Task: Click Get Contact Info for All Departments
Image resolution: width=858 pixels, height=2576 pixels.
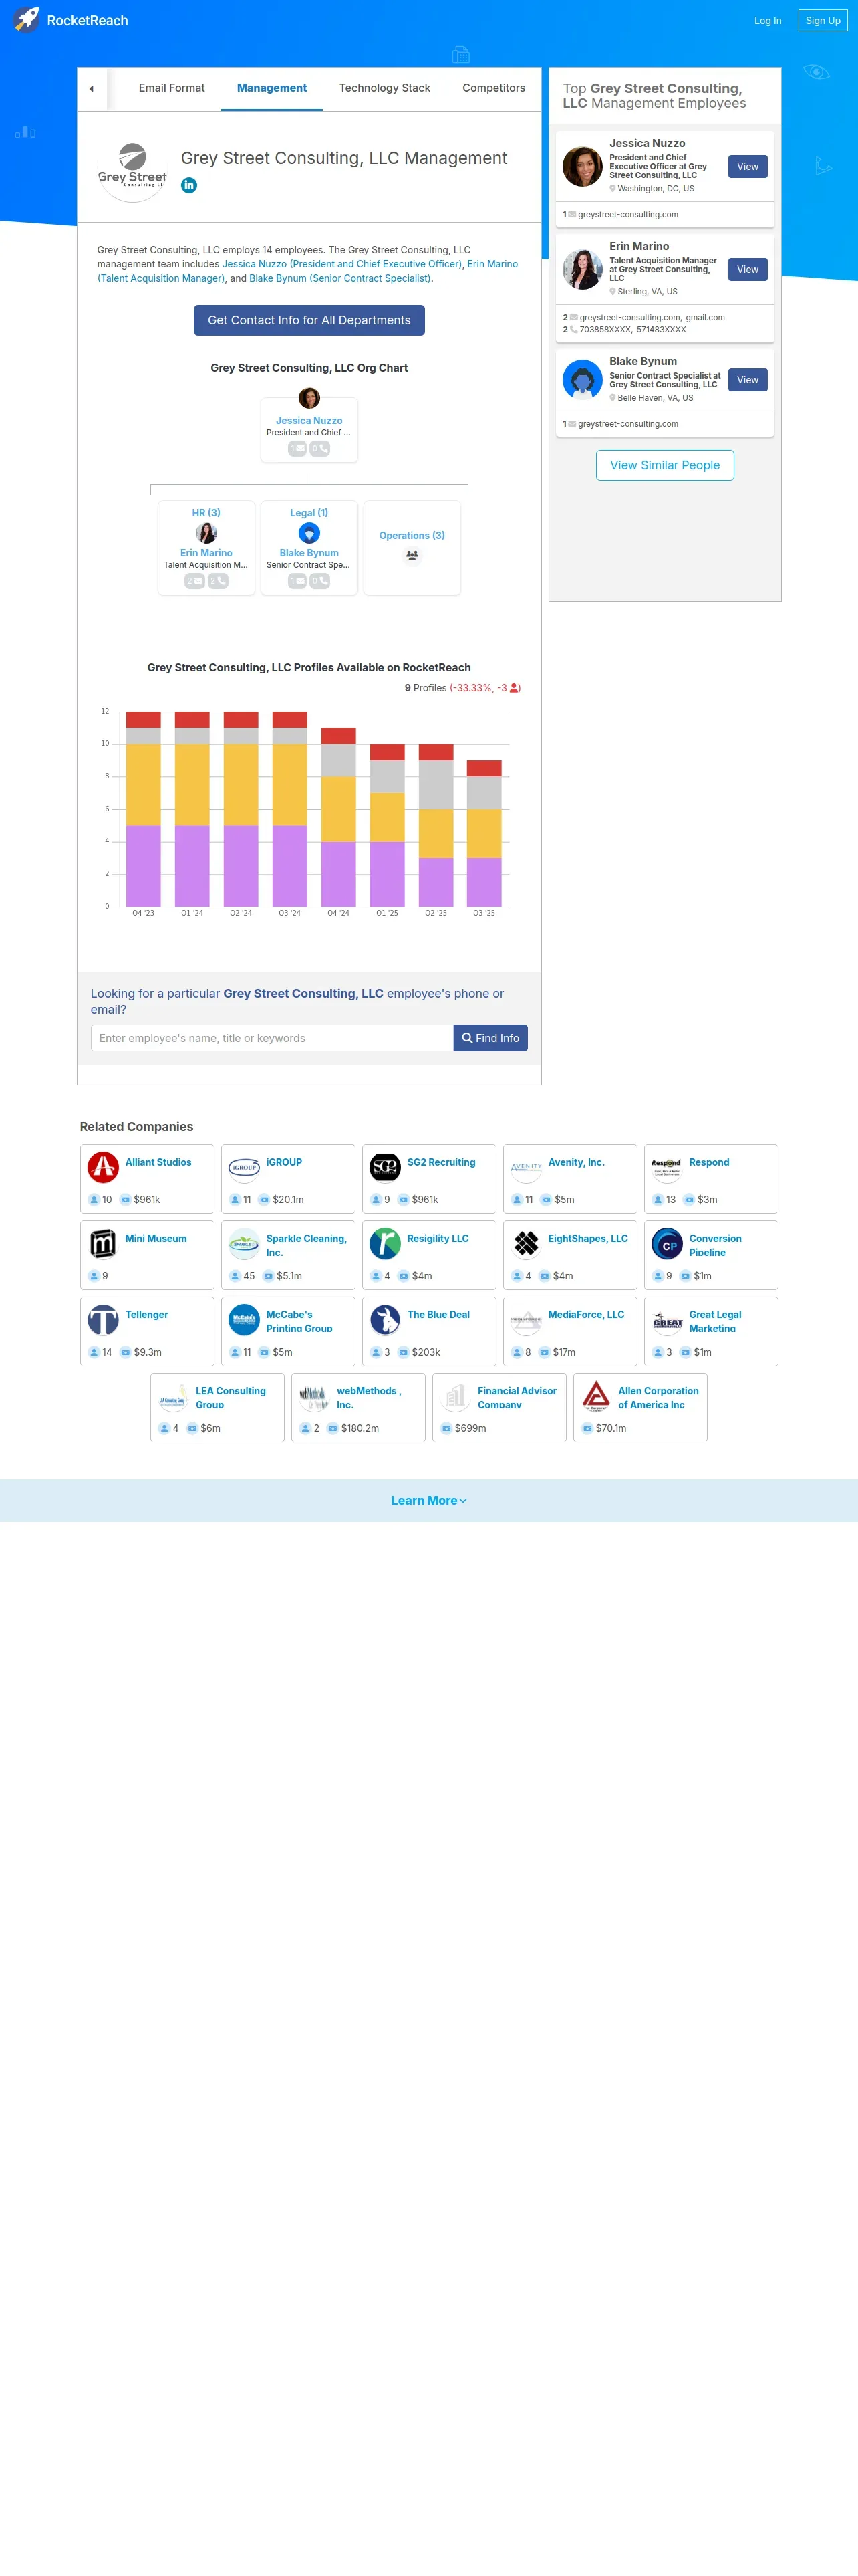Action: [309, 320]
